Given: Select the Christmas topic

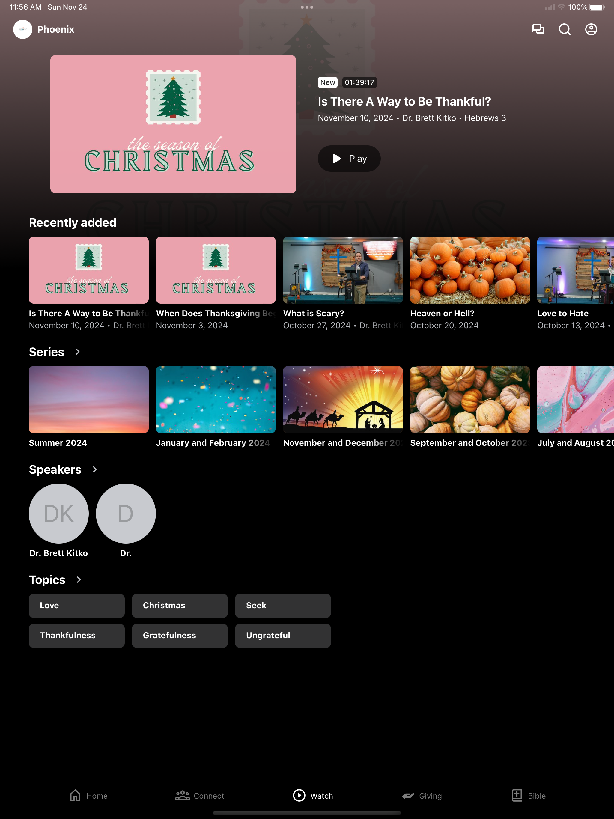Looking at the screenshot, I should coord(180,606).
